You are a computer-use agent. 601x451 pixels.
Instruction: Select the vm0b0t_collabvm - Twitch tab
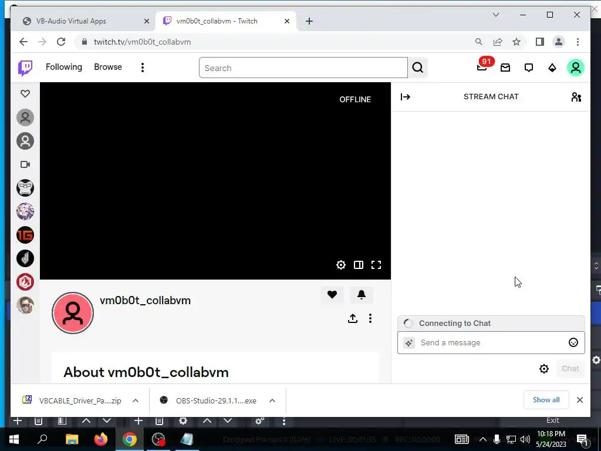(x=217, y=21)
